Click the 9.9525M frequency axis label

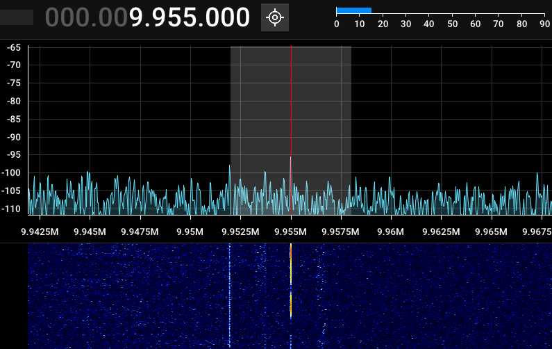coord(240,232)
